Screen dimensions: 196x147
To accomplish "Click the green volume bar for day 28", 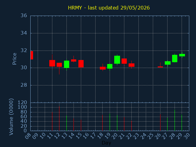I will click(x=175, y=120).
